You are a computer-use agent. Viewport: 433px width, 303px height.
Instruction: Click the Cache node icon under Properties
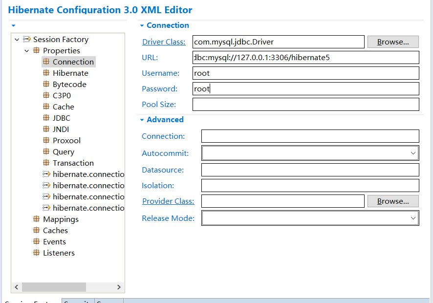(46, 107)
